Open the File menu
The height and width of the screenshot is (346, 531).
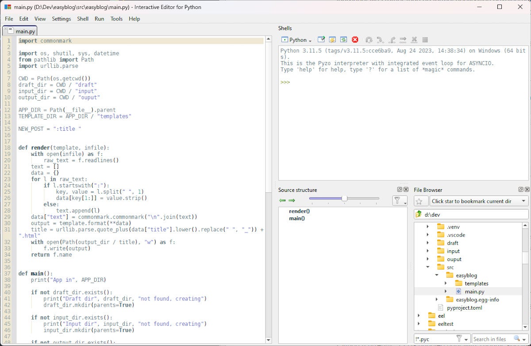(x=9, y=19)
